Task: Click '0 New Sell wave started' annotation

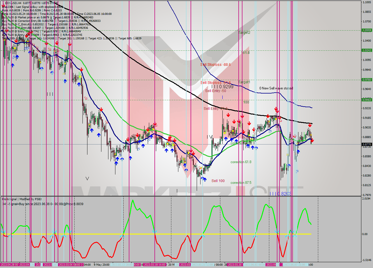Action: 276,88
